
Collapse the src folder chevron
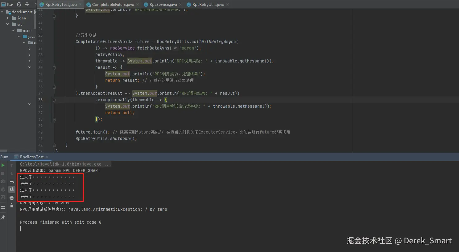8,24
